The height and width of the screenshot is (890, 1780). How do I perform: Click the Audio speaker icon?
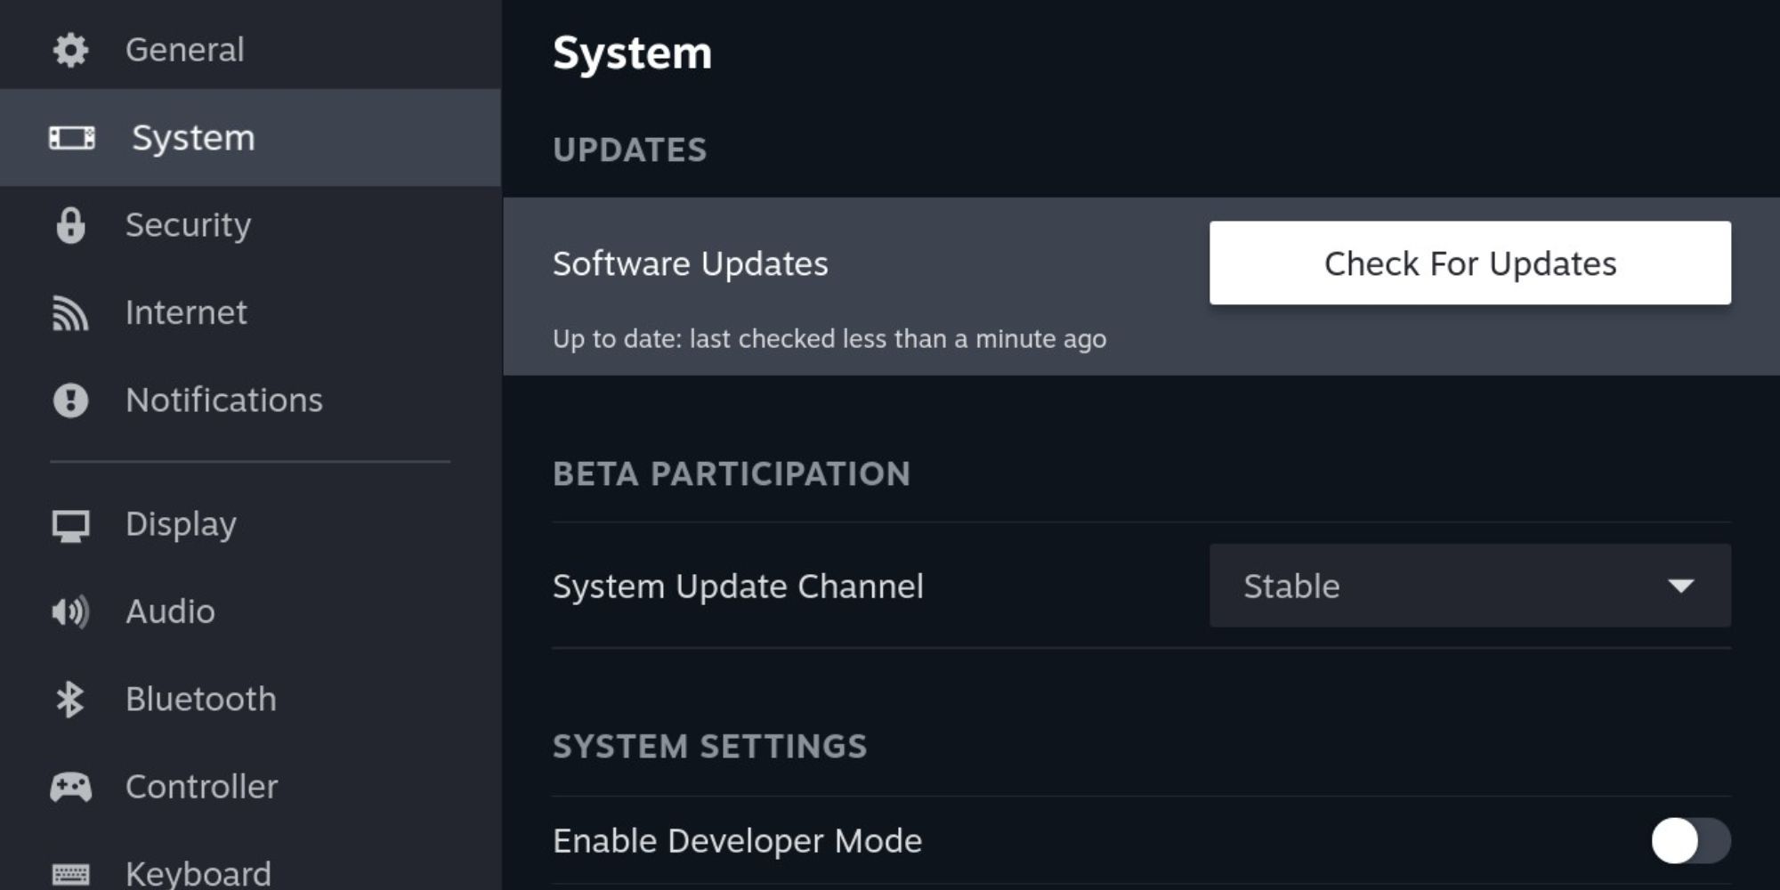(70, 612)
